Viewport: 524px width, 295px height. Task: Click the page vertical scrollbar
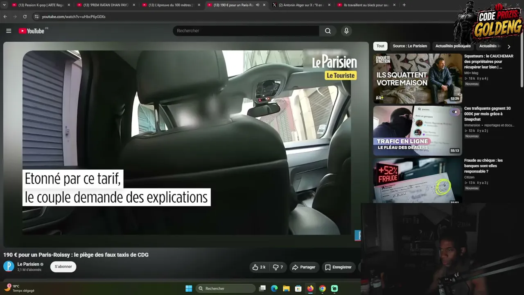pos(522,61)
